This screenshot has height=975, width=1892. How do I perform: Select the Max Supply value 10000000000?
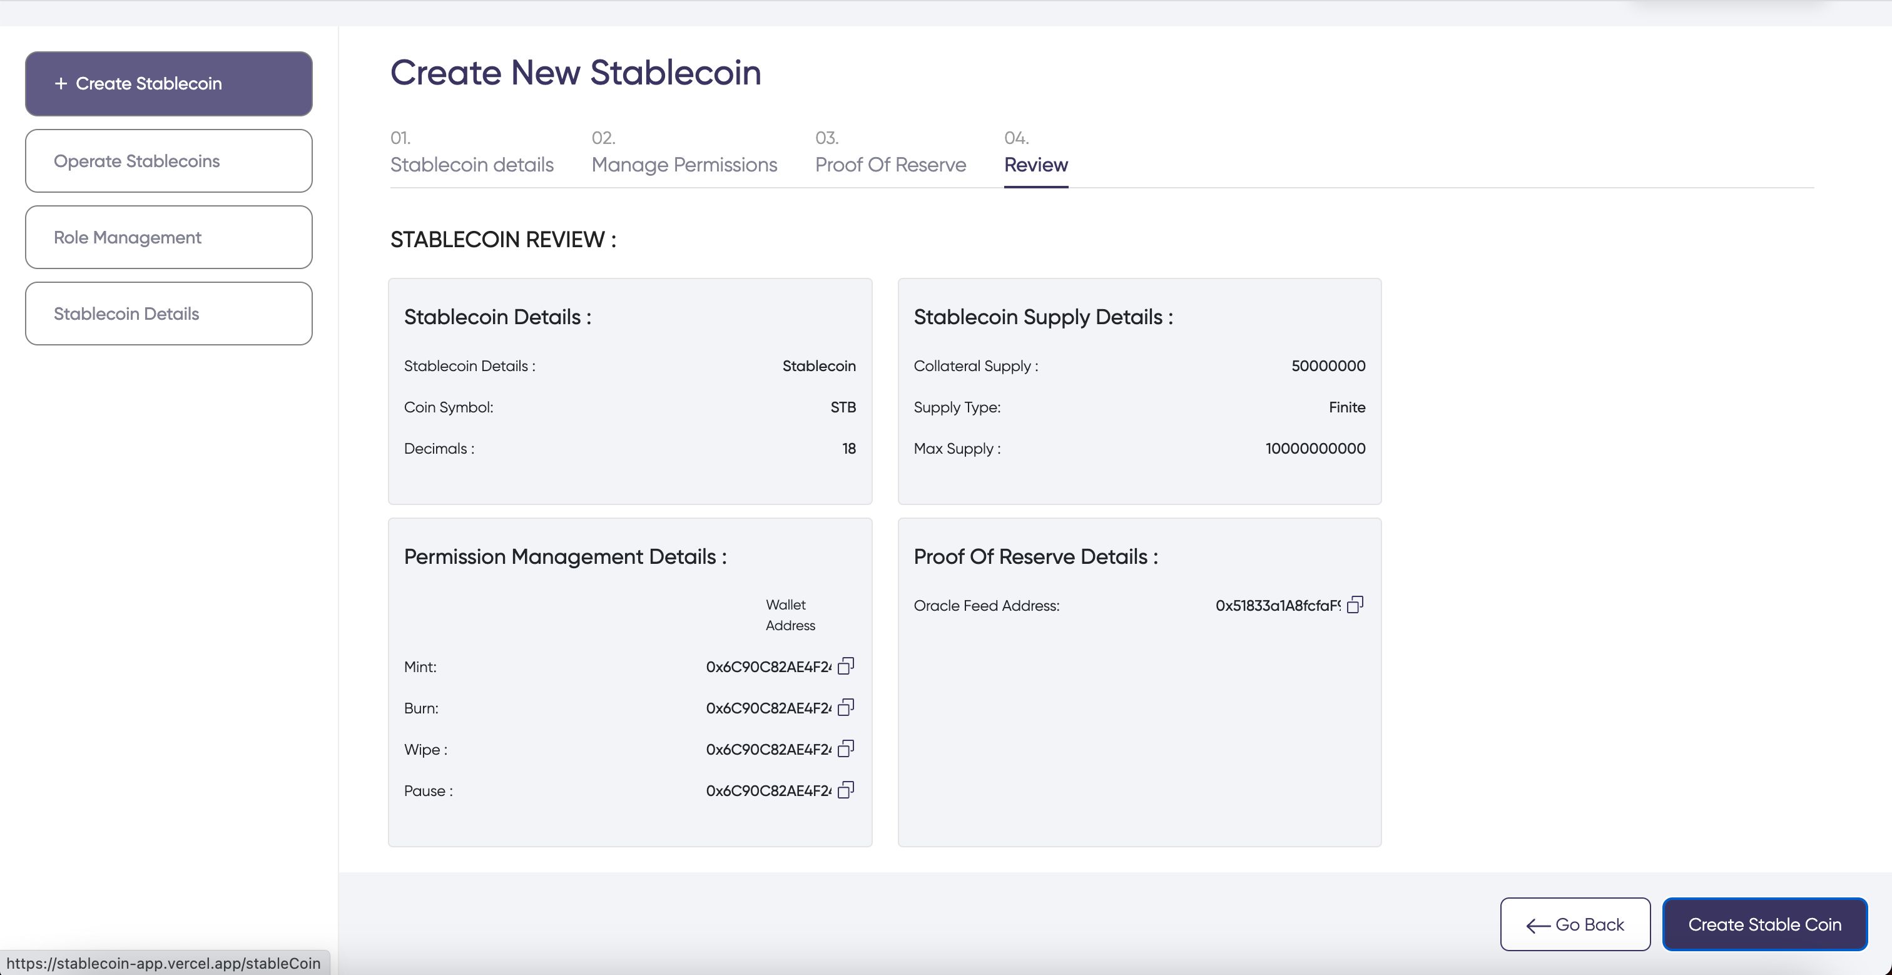click(x=1315, y=448)
